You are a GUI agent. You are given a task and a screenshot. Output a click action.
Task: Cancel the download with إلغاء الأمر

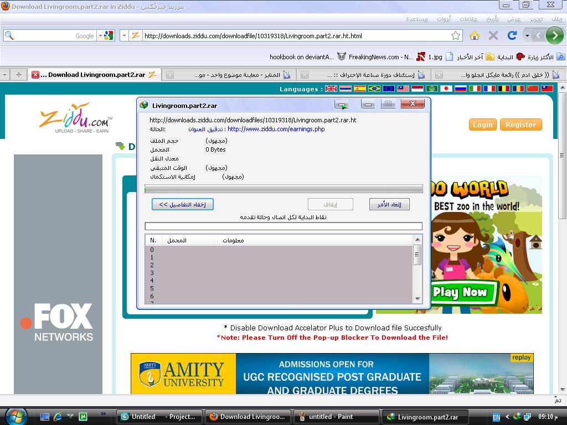(x=389, y=204)
